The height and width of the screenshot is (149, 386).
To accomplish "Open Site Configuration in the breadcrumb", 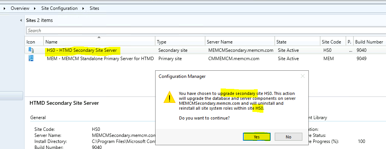I will click(x=59, y=8).
